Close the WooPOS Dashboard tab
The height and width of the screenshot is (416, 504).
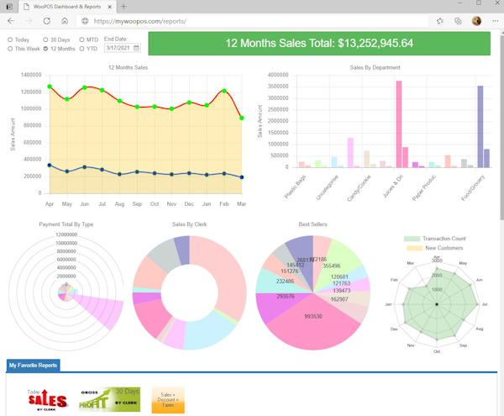tap(110, 7)
